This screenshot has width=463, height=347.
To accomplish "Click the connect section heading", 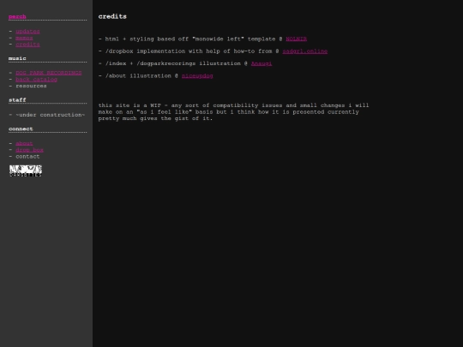I will pyautogui.click(x=21, y=129).
